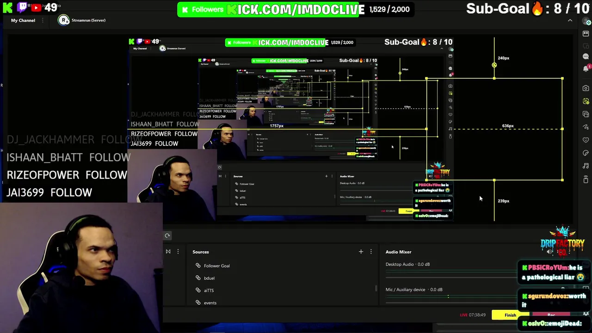Click link icon of Follower Goal source
The image size is (592, 333).
pyautogui.click(x=198, y=265)
